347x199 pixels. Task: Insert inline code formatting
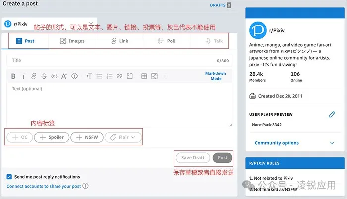(54, 76)
